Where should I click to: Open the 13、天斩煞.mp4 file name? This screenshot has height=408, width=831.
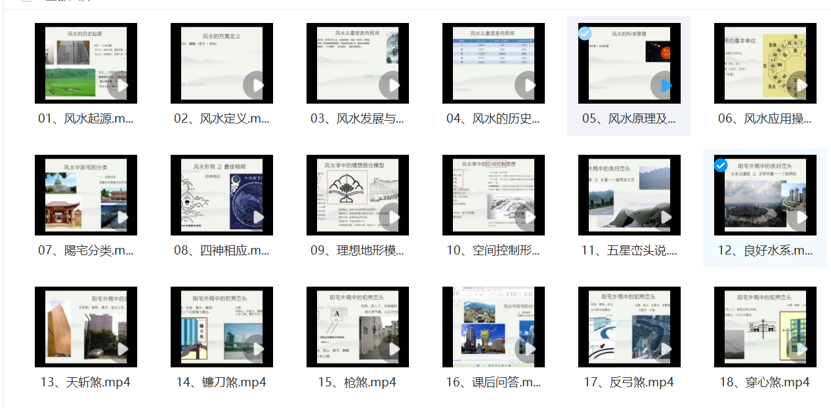click(x=85, y=382)
